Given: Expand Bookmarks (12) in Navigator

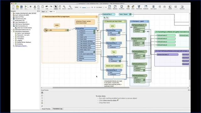Looking at the screenshot, I should [x=12, y=20].
